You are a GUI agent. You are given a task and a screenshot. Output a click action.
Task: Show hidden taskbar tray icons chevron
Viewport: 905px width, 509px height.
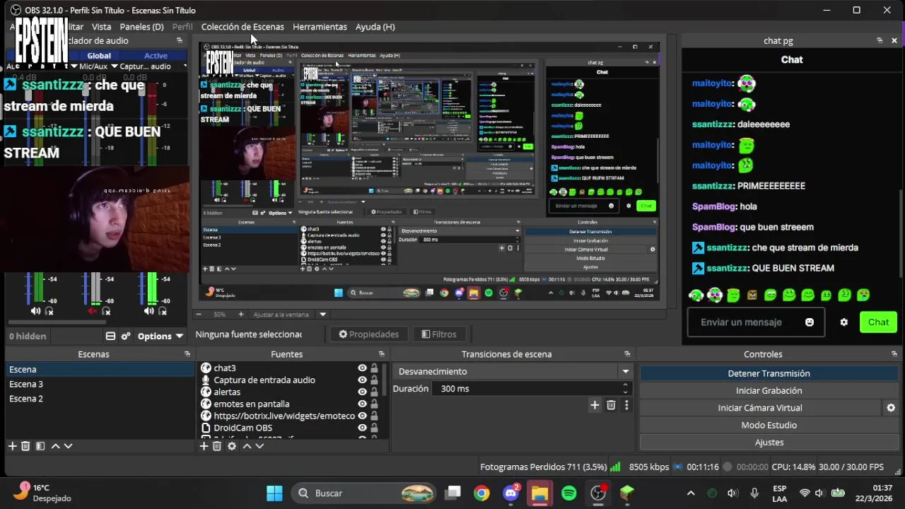[x=691, y=493]
